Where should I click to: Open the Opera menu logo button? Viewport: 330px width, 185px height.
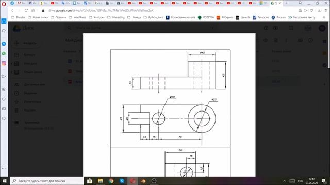pos(4,4)
